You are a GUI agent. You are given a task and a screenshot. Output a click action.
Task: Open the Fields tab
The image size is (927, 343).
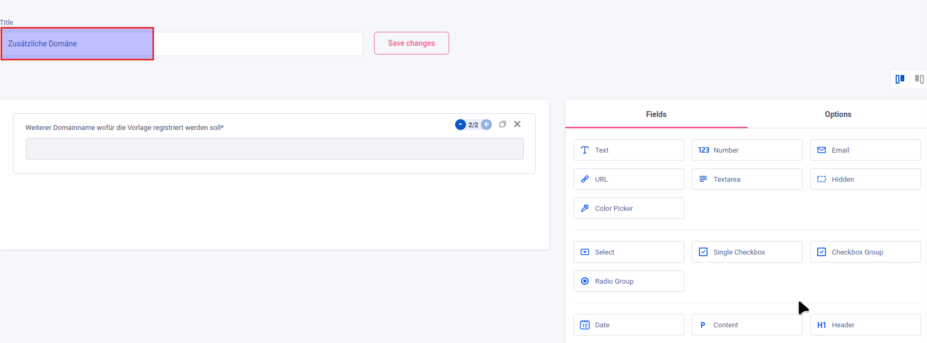[656, 114]
